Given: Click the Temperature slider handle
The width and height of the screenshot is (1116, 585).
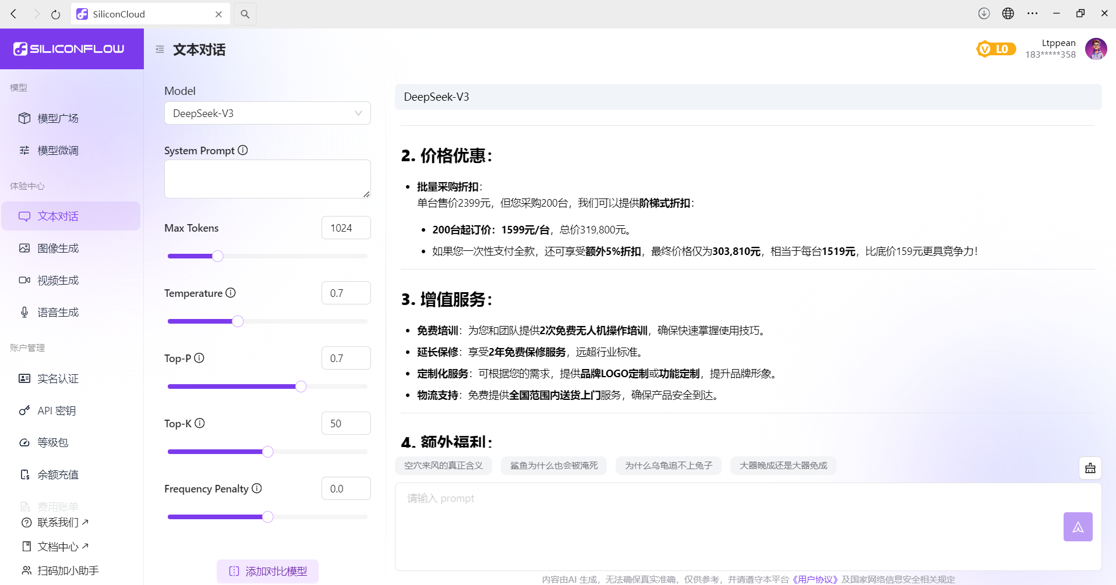Looking at the screenshot, I should pyautogui.click(x=238, y=321).
